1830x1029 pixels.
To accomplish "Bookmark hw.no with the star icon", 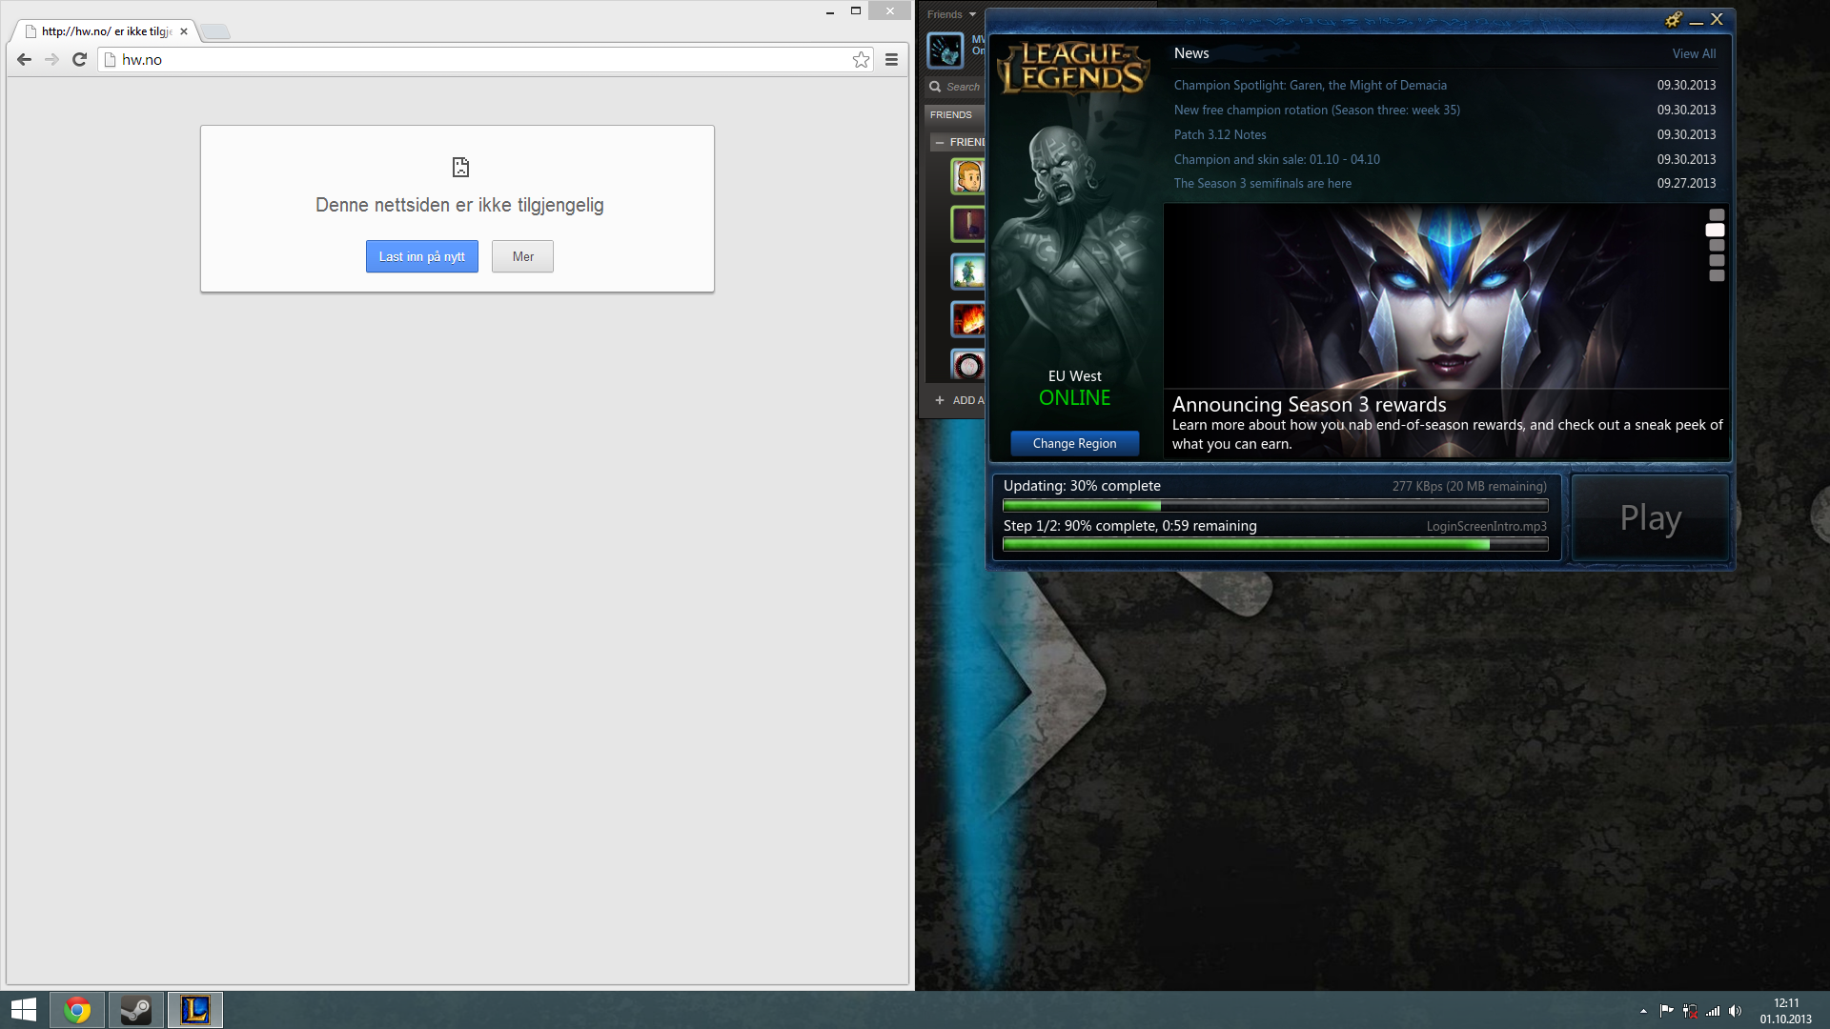I will point(861,59).
